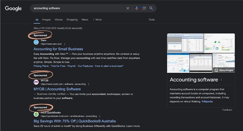Open the Tools button
The height and width of the screenshot is (131, 243).
click(x=151, y=20)
